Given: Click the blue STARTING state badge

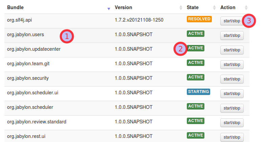Looking at the screenshot, I should tap(198, 92).
